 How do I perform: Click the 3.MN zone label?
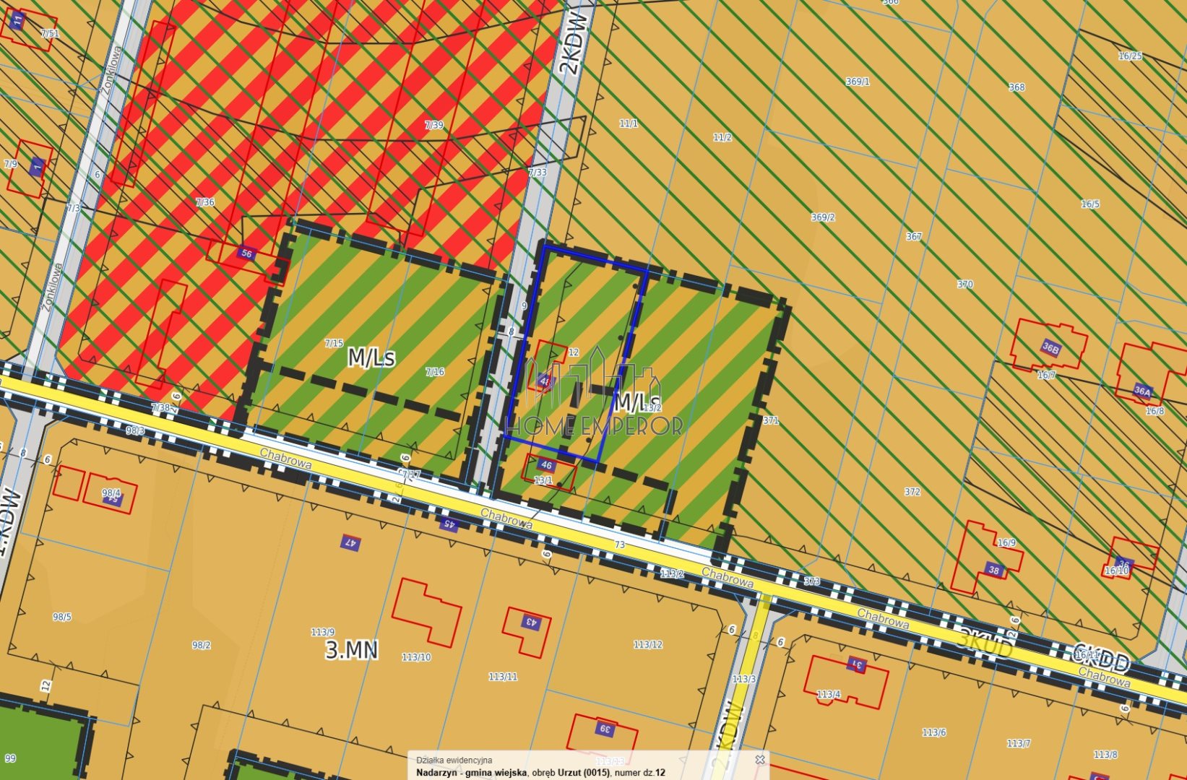click(x=351, y=649)
